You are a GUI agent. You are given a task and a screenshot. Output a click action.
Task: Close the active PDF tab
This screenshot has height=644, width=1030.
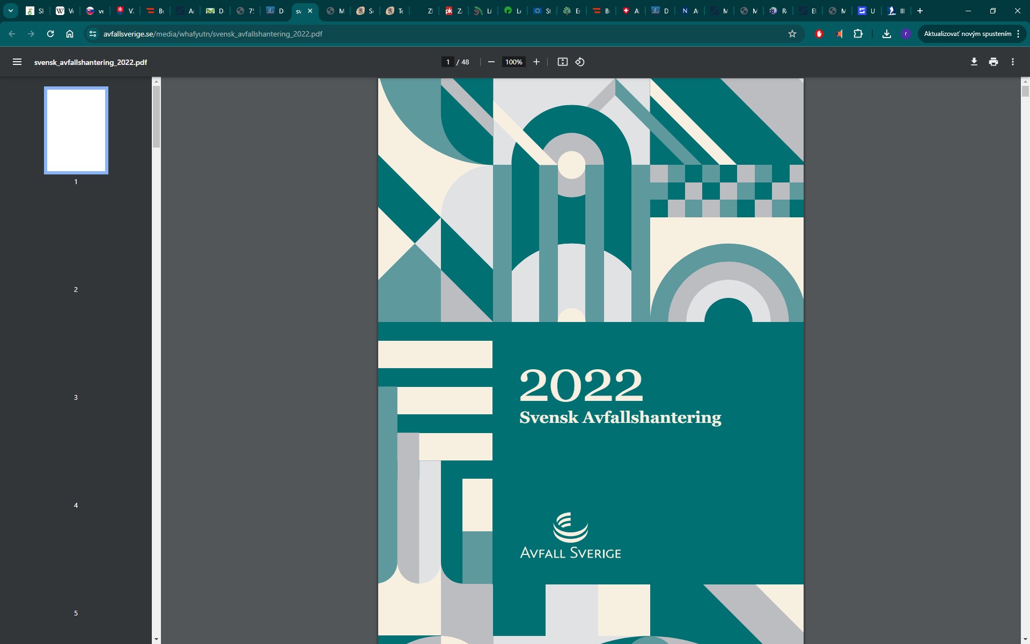click(310, 11)
